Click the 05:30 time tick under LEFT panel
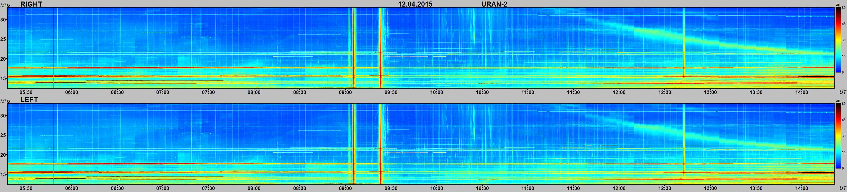Screen dimensions: 847x192 pyautogui.click(x=26, y=188)
